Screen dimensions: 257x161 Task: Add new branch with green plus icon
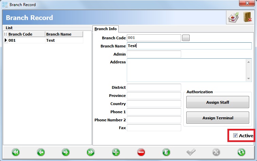click(116, 152)
